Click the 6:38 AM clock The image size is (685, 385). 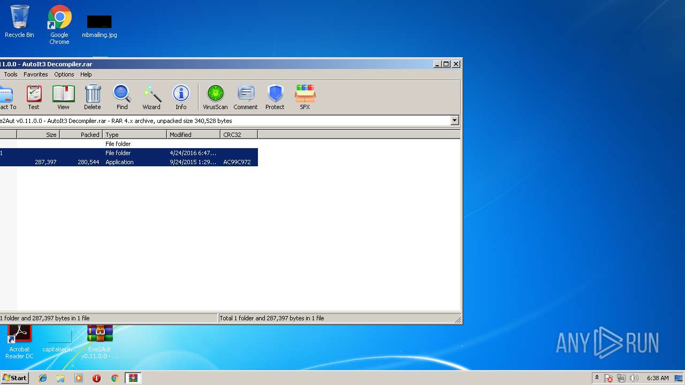coord(658,378)
